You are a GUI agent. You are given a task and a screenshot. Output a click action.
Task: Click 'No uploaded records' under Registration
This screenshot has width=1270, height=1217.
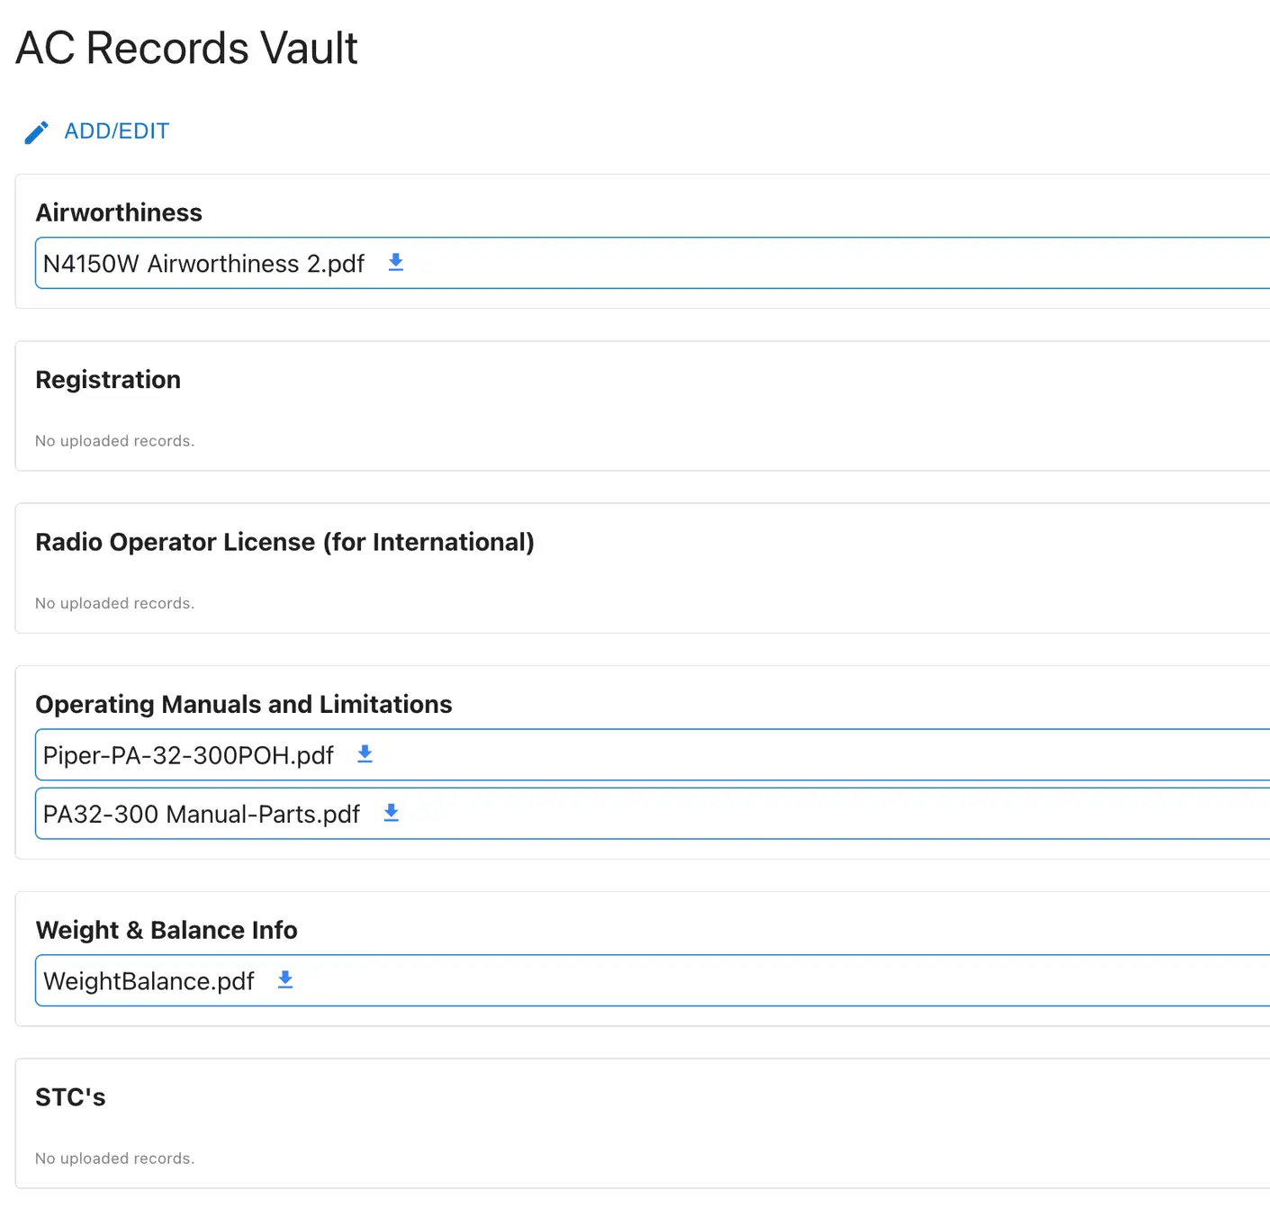[114, 441]
